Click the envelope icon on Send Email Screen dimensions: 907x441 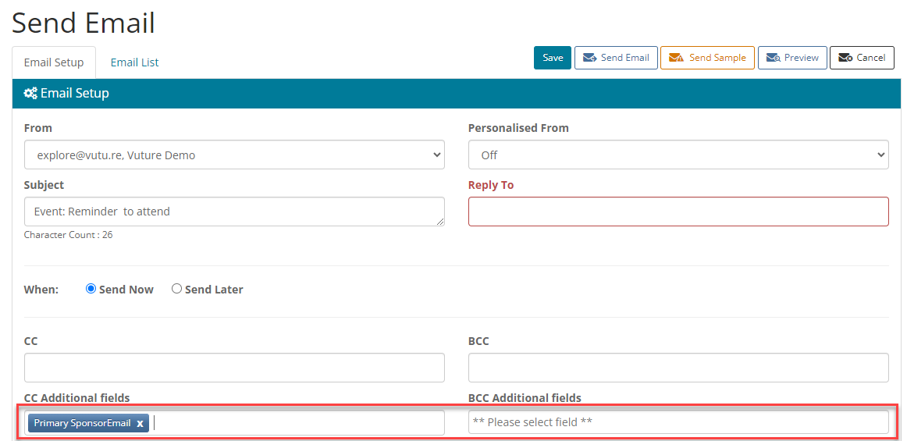(589, 58)
